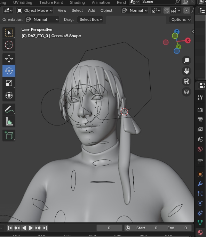Toggle camera view in viewport

pos(187,81)
